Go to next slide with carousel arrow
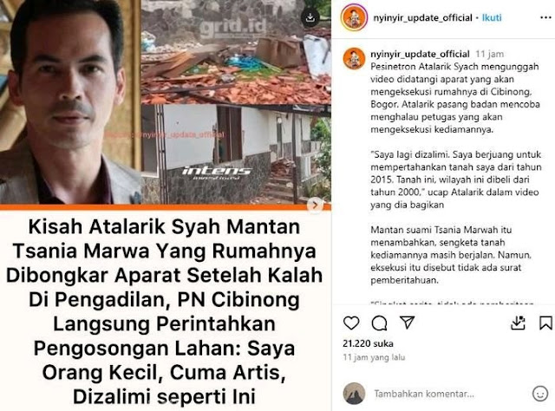This screenshot has width=555, height=411. 315,205
